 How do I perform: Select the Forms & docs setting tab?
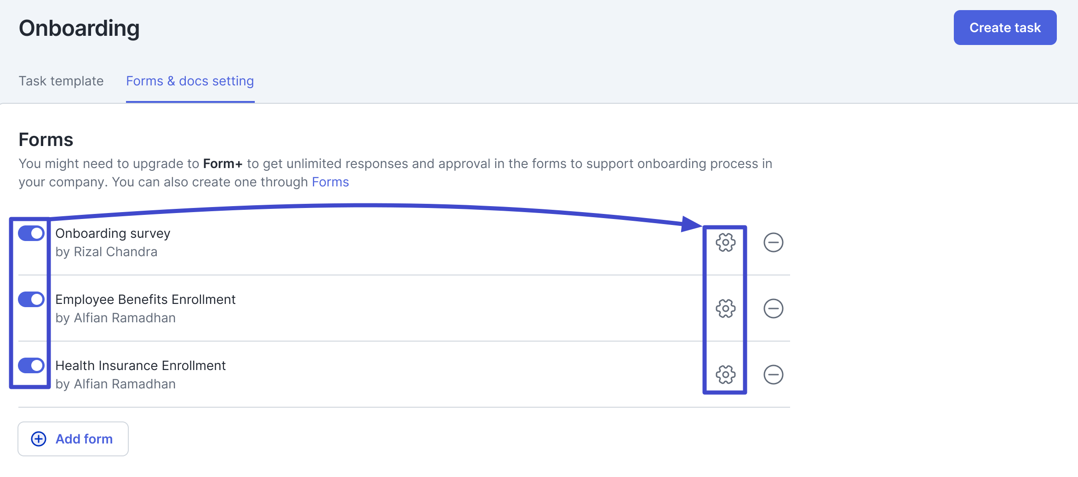pos(190,81)
